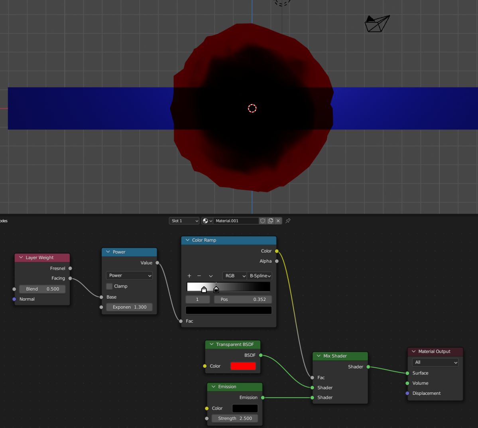This screenshot has height=428, width=478.
Task: Open the material browse sphere icon dropdown
Action: [207, 221]
